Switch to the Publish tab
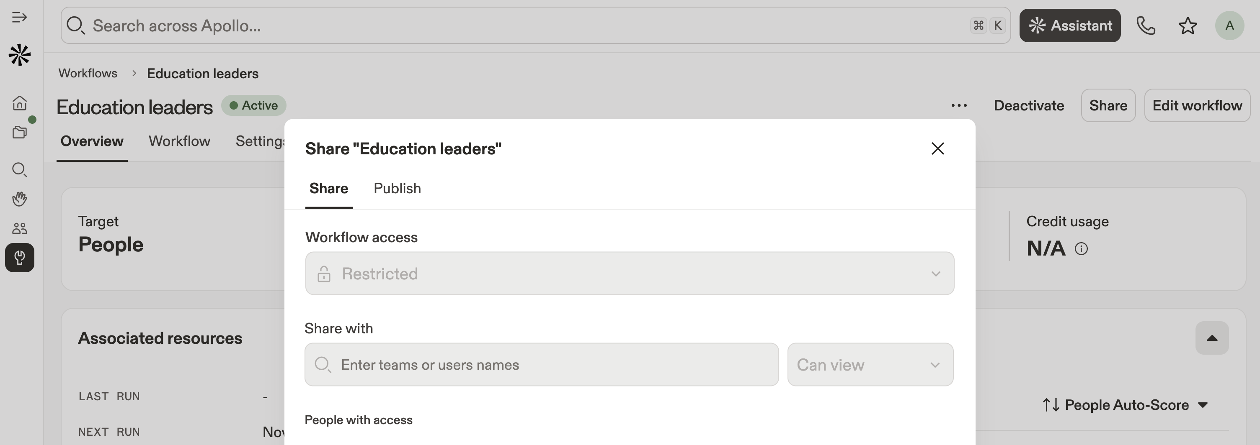Screen dimensions: 1260x445 click(397, 189)
